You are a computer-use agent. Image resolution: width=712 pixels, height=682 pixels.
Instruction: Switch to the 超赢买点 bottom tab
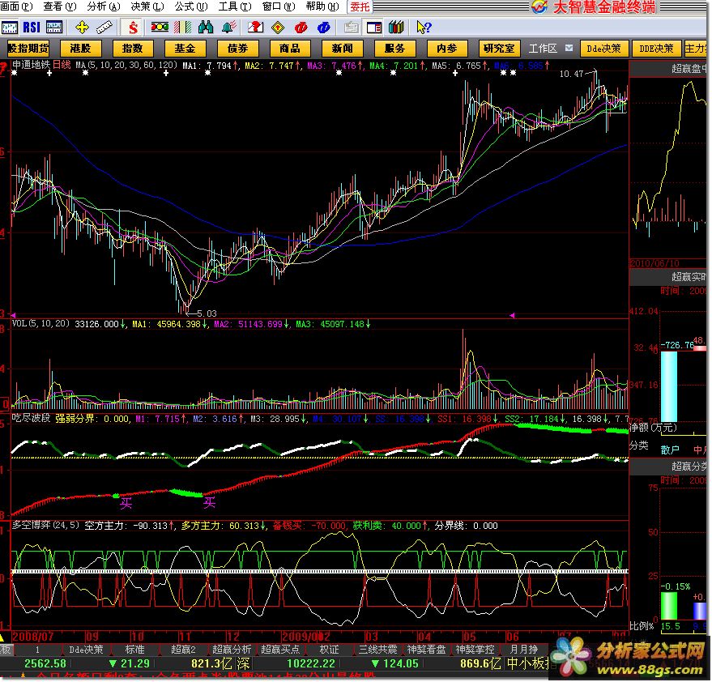[x=280, y=650]
